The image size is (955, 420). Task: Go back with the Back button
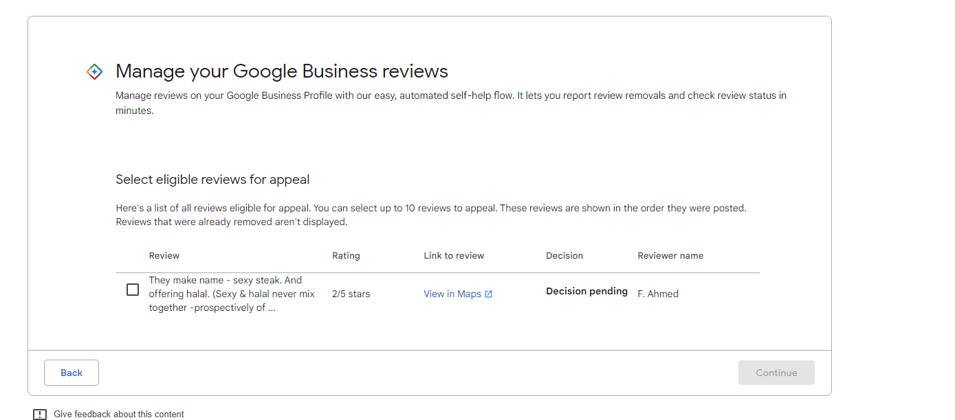tap(72, 373)
